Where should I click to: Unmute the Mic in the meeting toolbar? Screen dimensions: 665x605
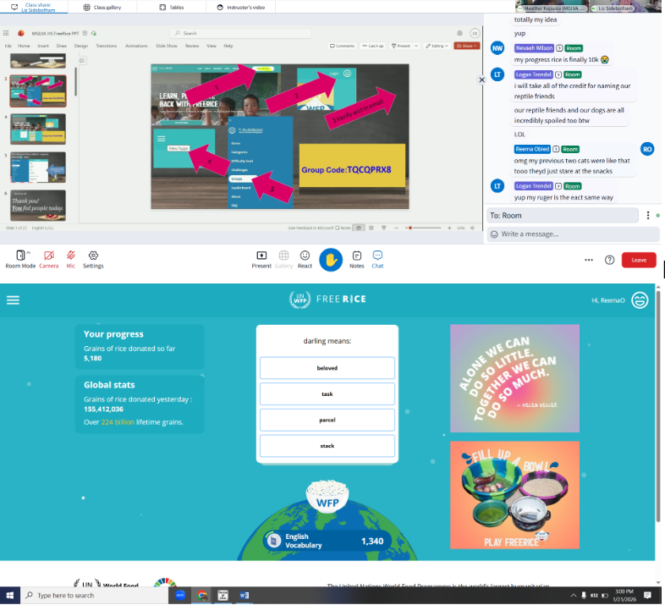71,259
